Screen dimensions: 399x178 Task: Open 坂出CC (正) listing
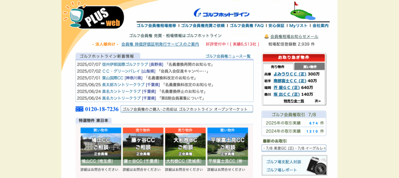(x=287, y=94)
